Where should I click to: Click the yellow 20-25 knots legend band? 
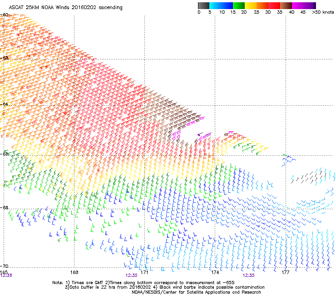(251, 5)
